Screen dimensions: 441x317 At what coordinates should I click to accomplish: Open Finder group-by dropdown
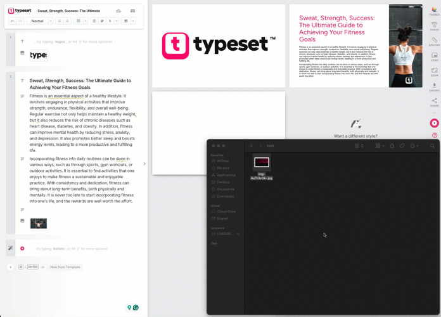(380, 146)
